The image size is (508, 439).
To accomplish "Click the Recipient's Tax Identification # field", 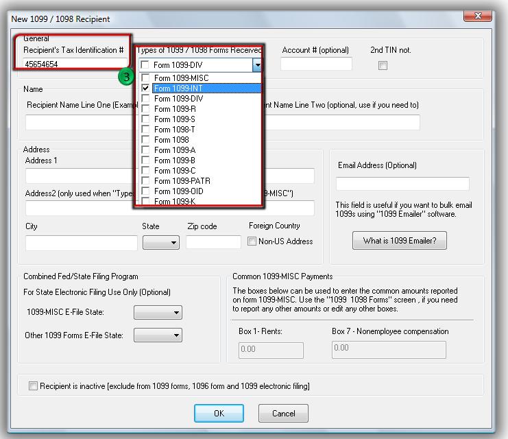I will (x=75, y=64).
